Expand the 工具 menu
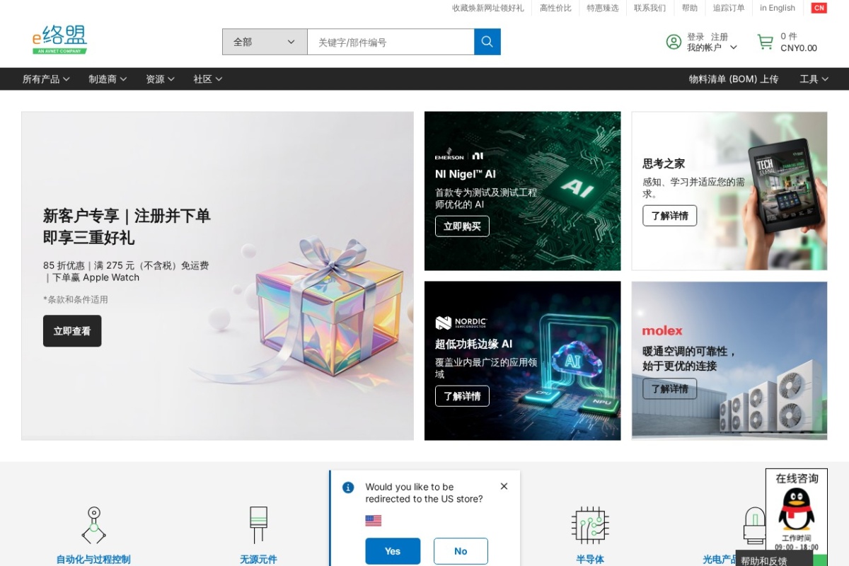The width and height of the screenshot is (849, 566). tap(814, 79)
